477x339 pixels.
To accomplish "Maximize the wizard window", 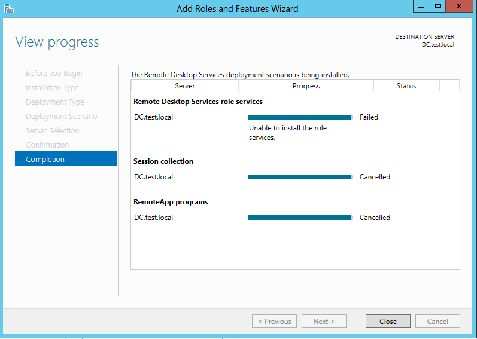I will [437, 7].
